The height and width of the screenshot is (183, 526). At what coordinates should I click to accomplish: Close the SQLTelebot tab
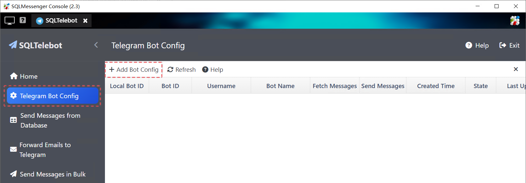click(85, 21)
